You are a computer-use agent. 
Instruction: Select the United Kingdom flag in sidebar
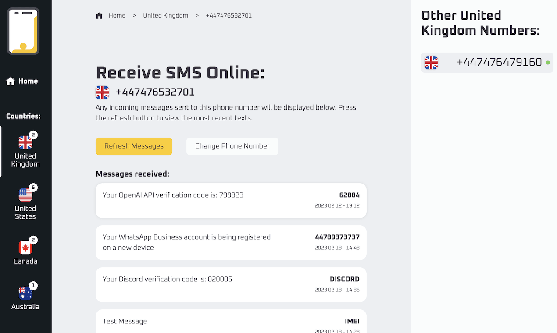coord(25,142)
